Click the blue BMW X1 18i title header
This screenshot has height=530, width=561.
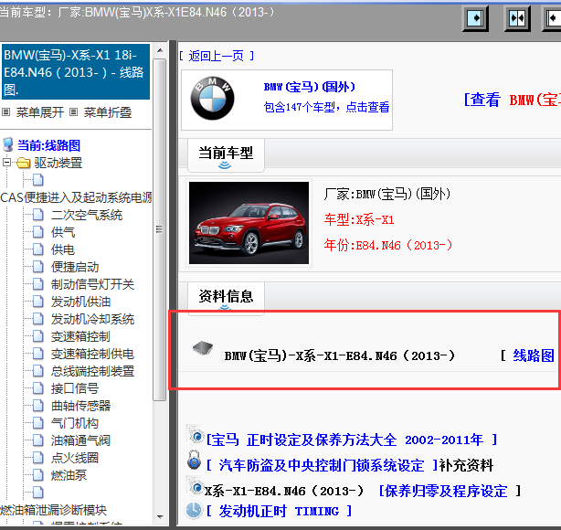[x=76, y=71]
